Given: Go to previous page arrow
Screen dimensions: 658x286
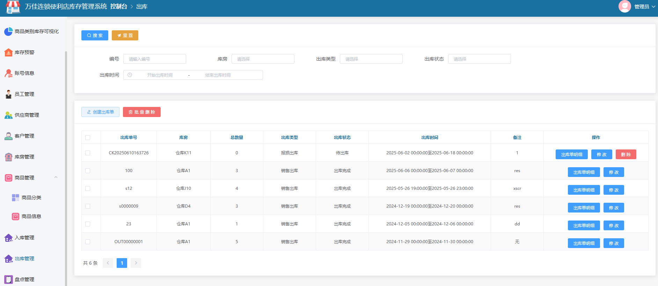Looking at the screenshot, I should (x=108, y=263).
